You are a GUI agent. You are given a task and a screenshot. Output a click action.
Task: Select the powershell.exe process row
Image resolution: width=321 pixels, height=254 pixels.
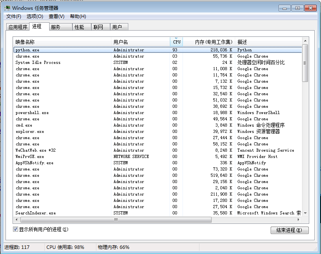pos(157,112)
